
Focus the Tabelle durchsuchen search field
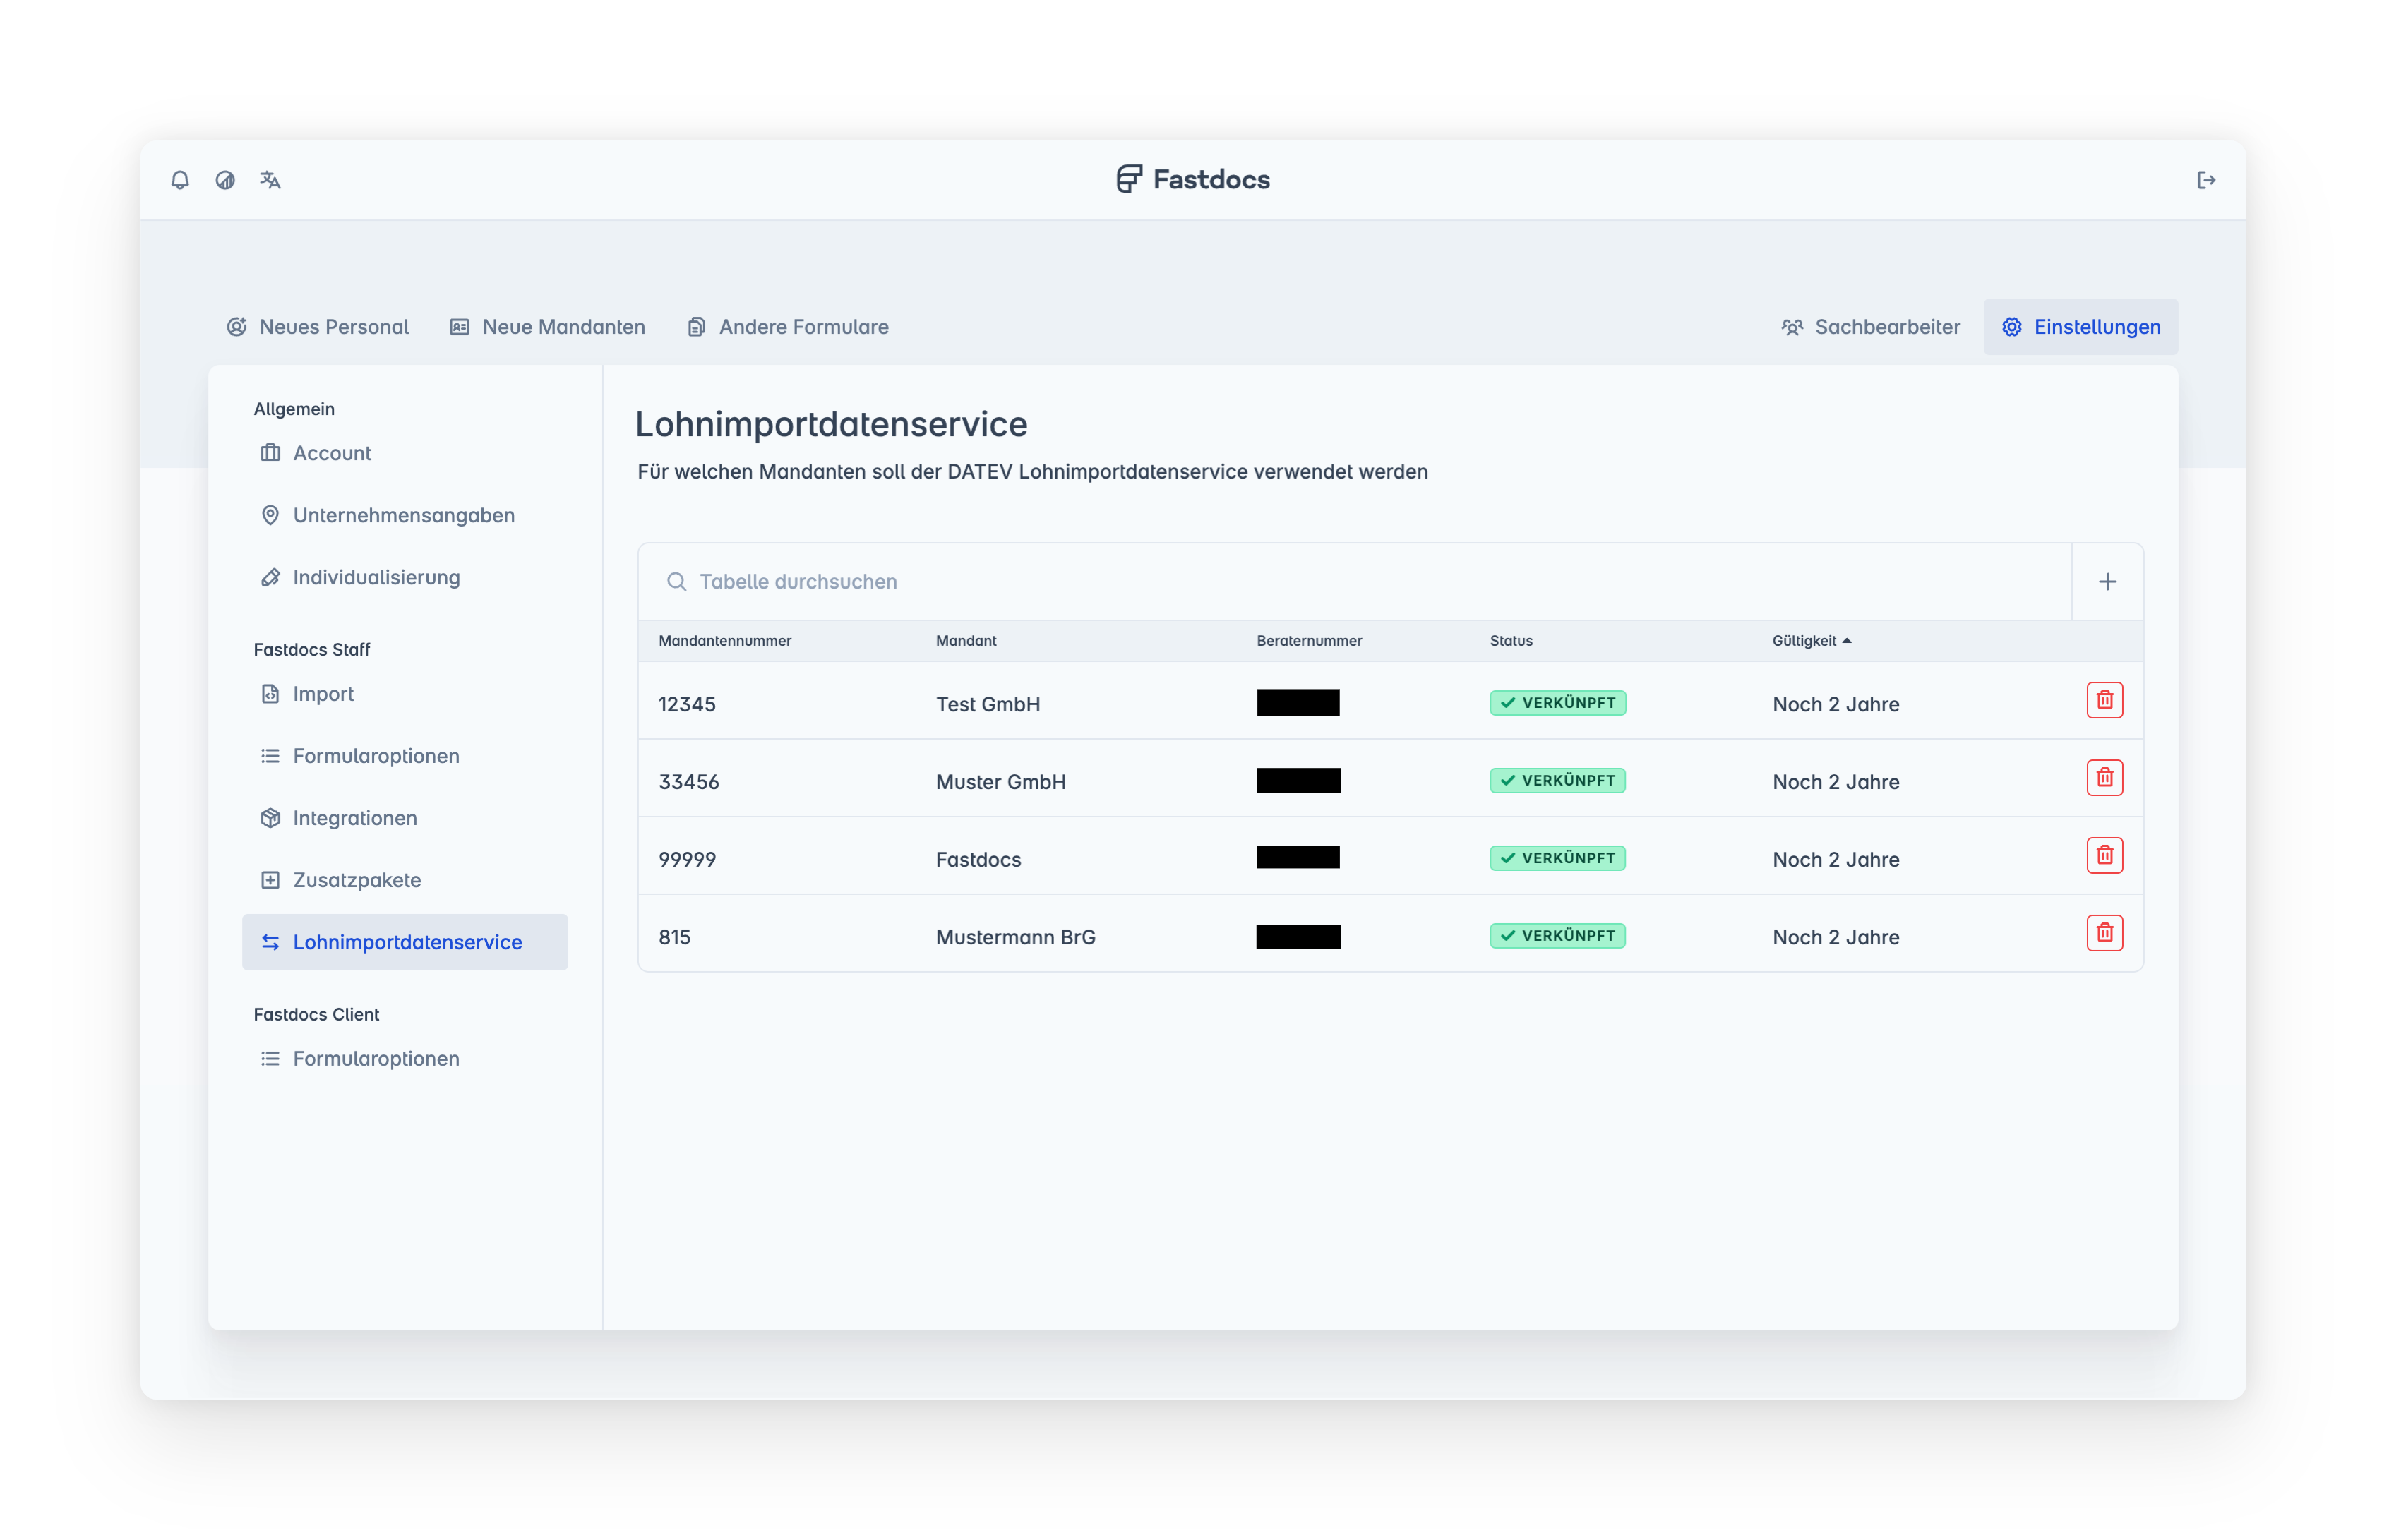(x=1370, y=582)
